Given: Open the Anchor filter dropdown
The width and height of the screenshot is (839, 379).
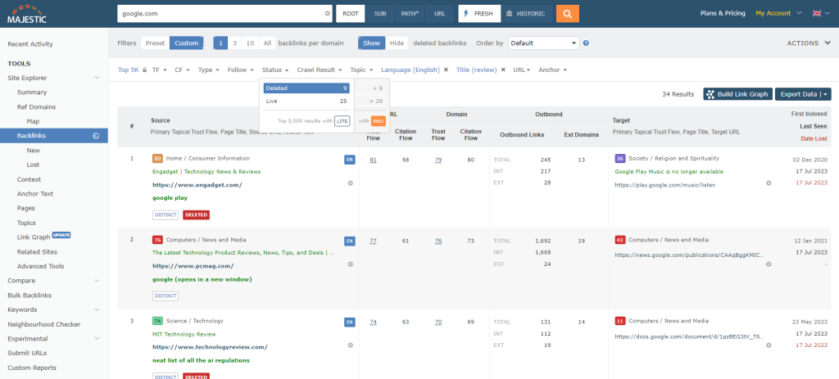Looking at the screenshot, I should pyautogui.click(x=553, y=70).
